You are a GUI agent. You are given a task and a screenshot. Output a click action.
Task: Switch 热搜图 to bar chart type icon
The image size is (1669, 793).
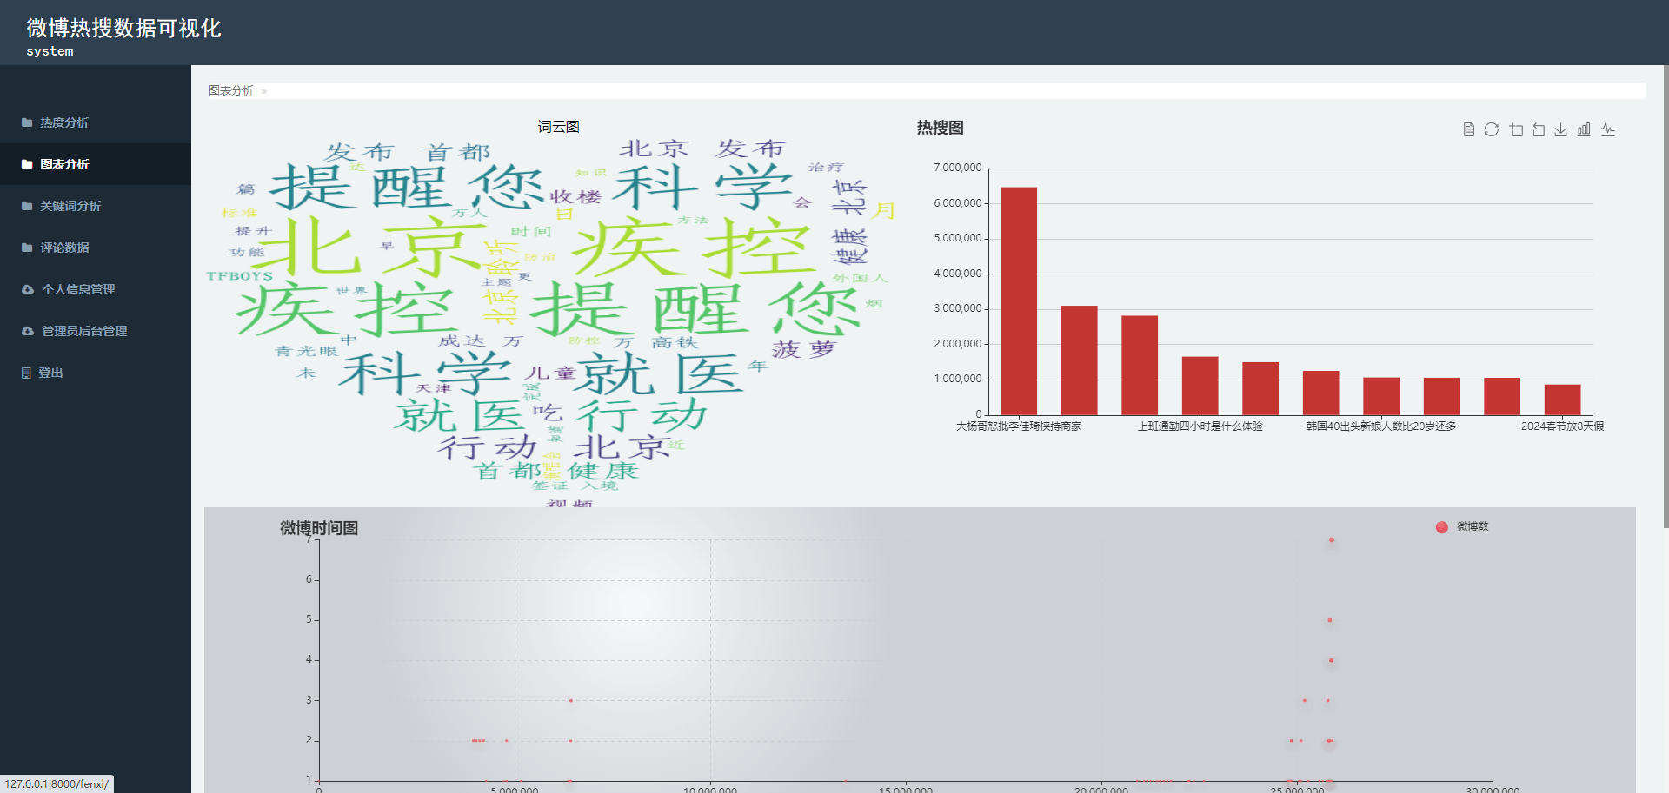(x=1585, y=129)
